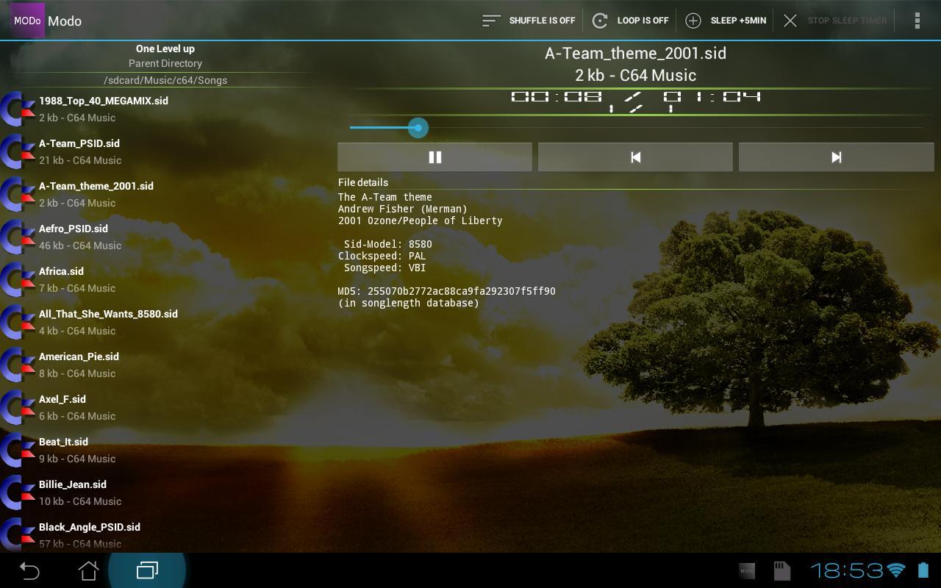The width and height of the screenshot is (941, 588).
Task: Click the File details heading
Action: 363,182
